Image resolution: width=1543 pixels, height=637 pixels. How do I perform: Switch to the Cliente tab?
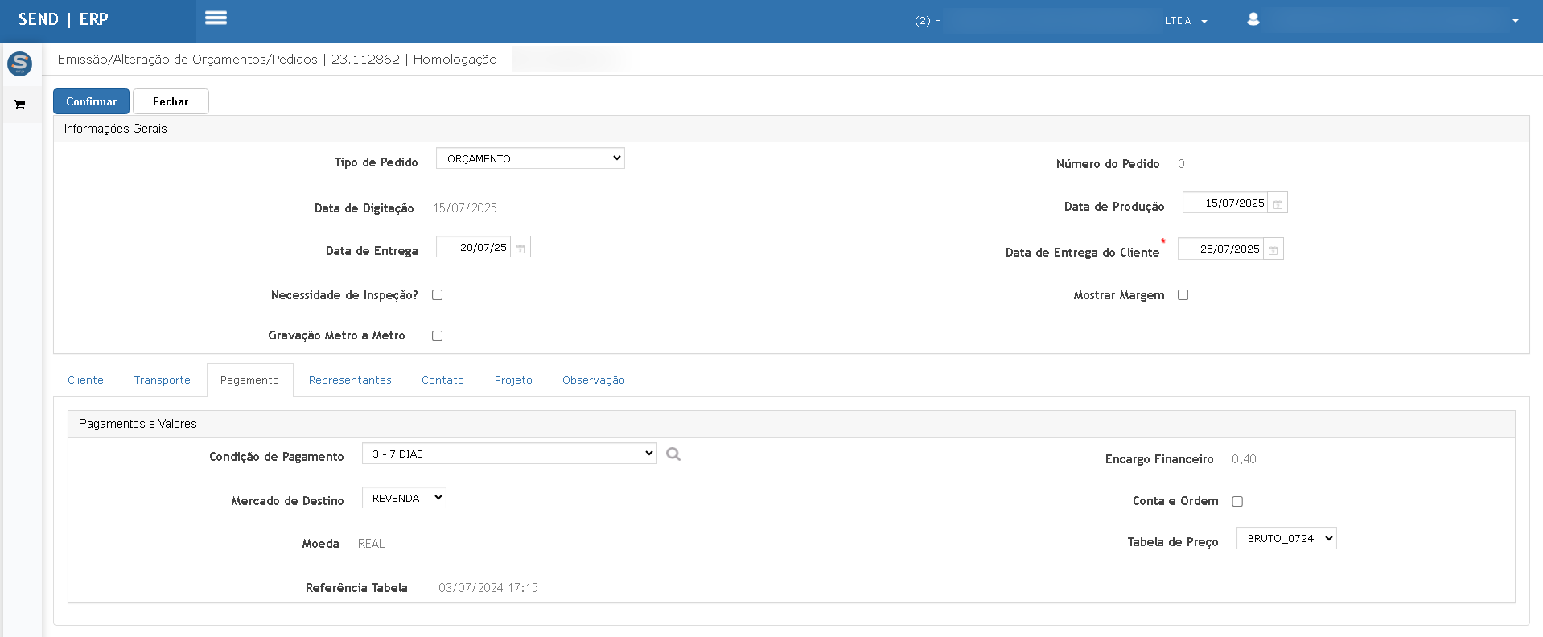[85, 380]
